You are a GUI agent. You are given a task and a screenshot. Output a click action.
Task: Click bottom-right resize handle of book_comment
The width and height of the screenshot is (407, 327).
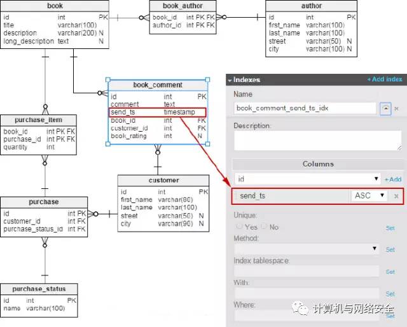pyautogui.click(x=208, y=144)
